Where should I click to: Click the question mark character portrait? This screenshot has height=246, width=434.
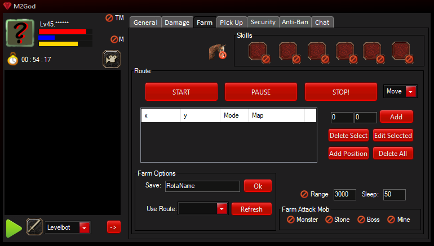pos(20,31)
